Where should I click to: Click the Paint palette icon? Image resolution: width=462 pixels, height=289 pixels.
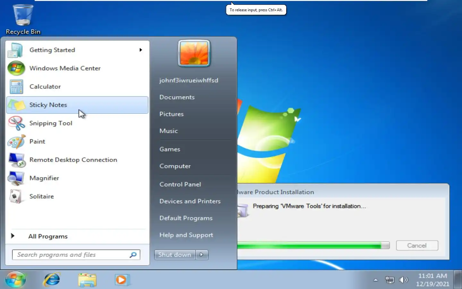click(x=16, y=142)
